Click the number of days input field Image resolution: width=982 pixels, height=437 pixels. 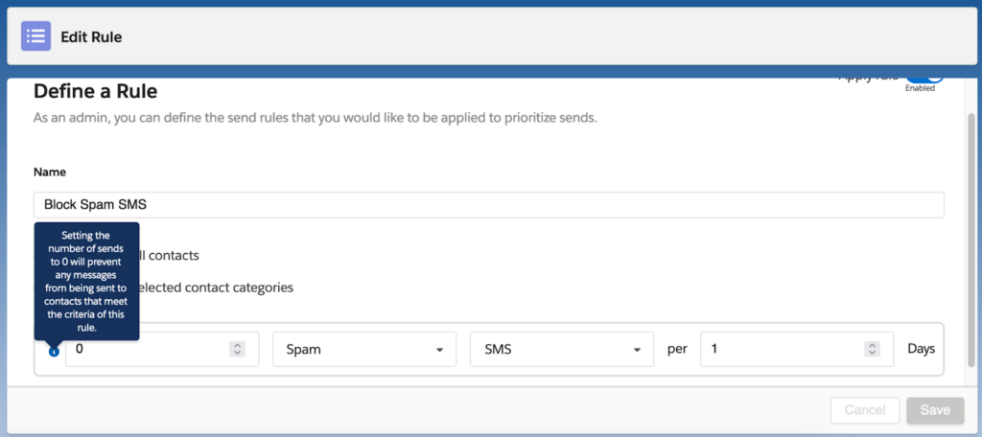782,350
